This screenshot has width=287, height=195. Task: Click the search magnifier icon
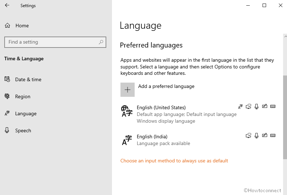point(101,42)
